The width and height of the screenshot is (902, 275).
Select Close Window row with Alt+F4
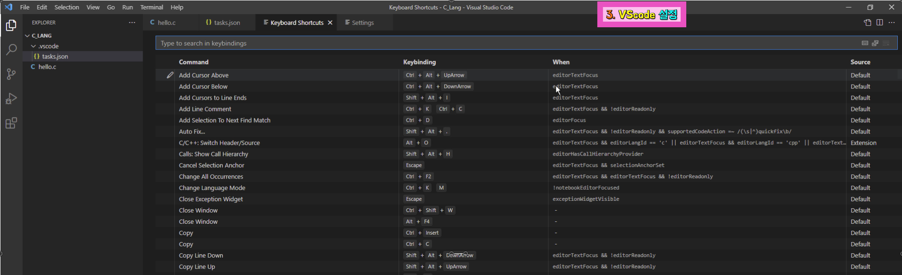pos(528,222)
